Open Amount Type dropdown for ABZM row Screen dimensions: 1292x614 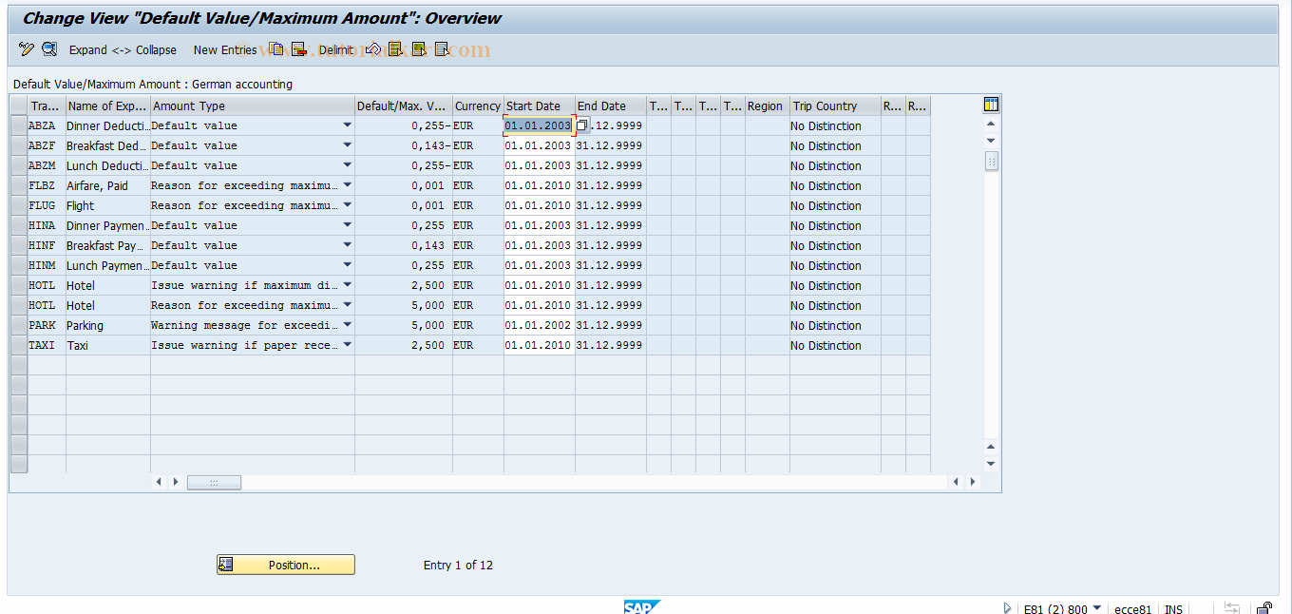[347, 165]
